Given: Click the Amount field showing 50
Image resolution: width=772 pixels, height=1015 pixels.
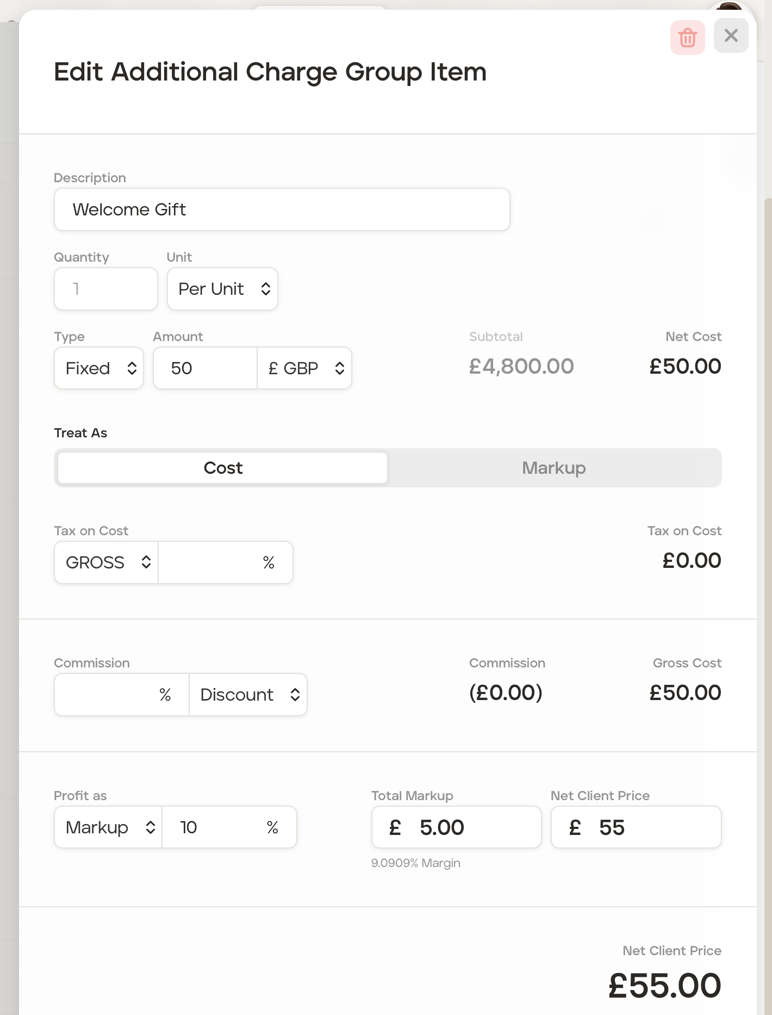Looking at the screenshot, I should pos(205,368).
